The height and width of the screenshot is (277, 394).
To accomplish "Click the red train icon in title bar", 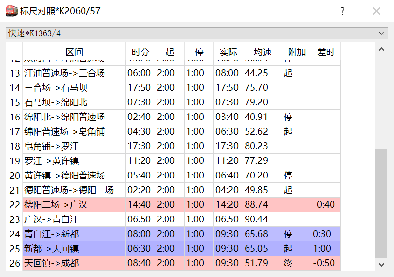I will (x=12, y=11).
